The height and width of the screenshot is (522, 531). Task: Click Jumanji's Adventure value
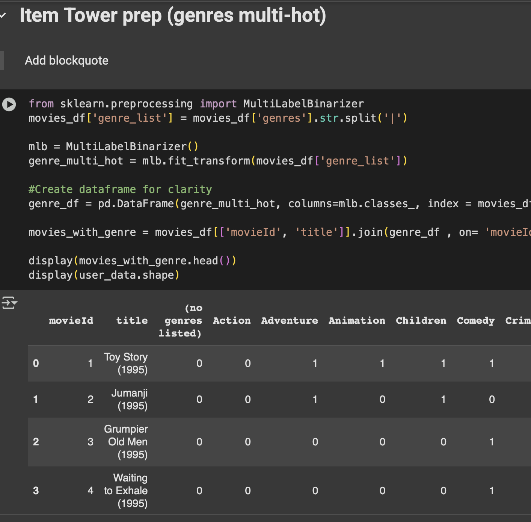click(315, 399)
